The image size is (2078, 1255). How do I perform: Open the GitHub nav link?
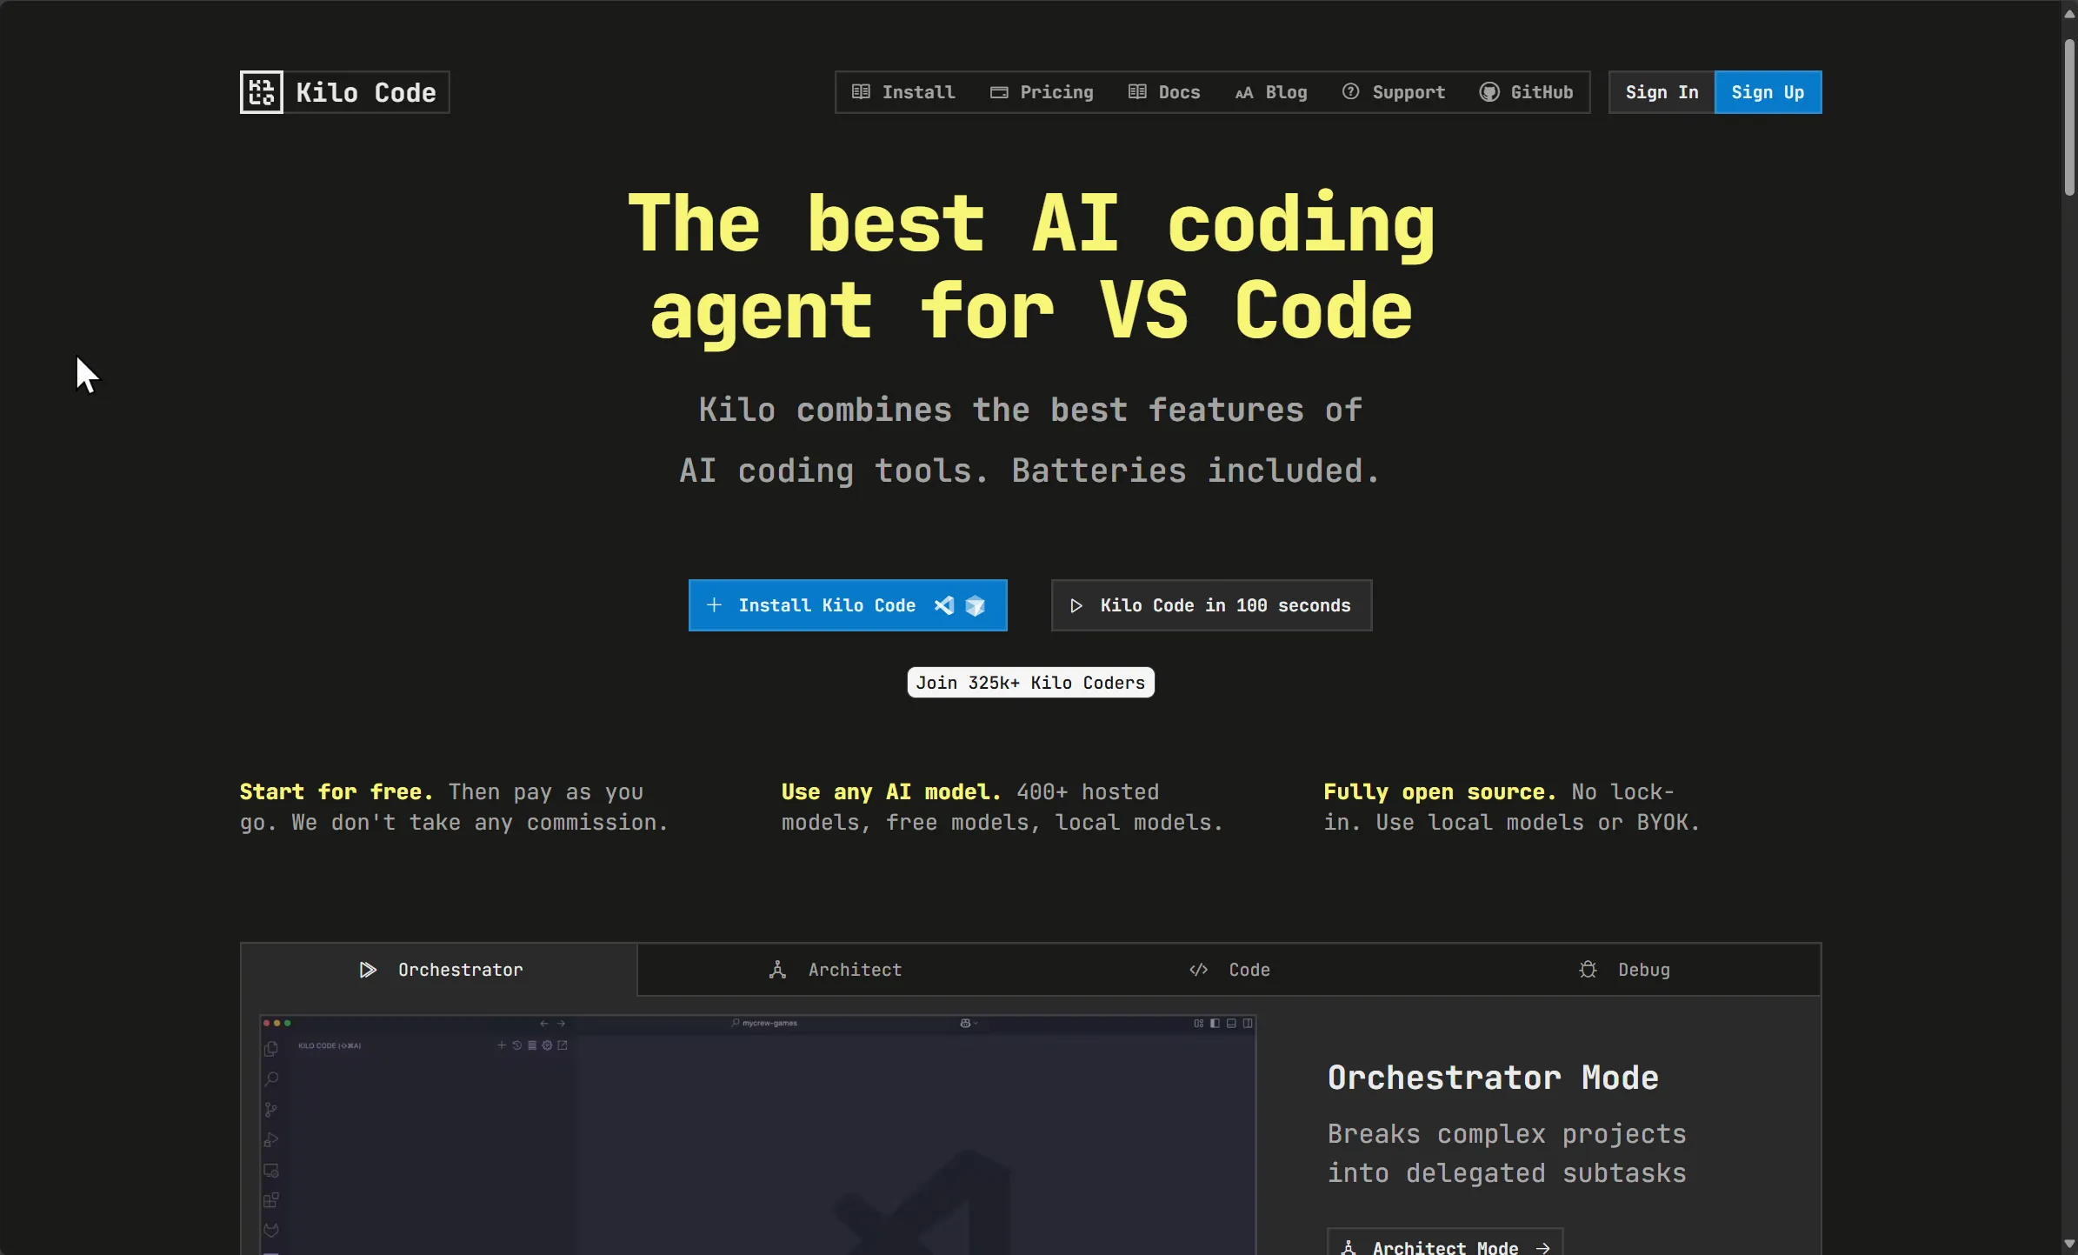1527,92
